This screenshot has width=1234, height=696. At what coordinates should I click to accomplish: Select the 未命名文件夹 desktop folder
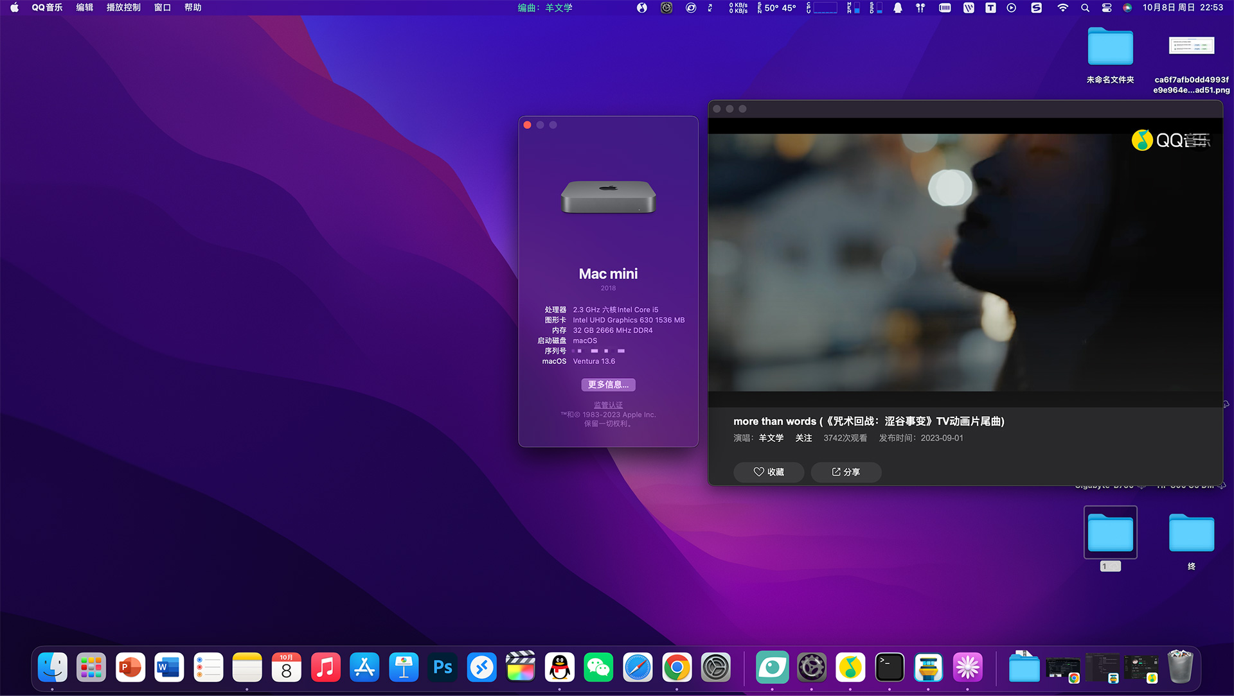click(1110, 48)
